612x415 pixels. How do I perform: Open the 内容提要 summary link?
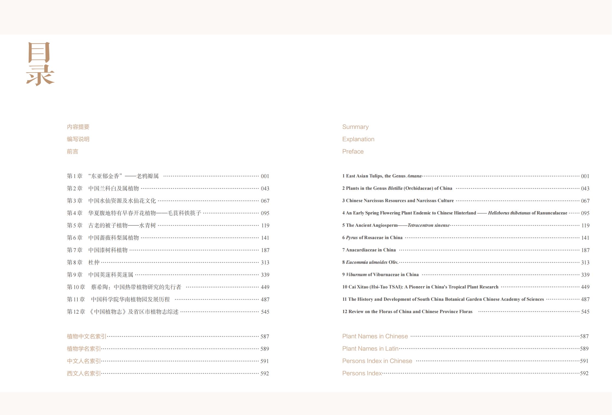point(78,127)
